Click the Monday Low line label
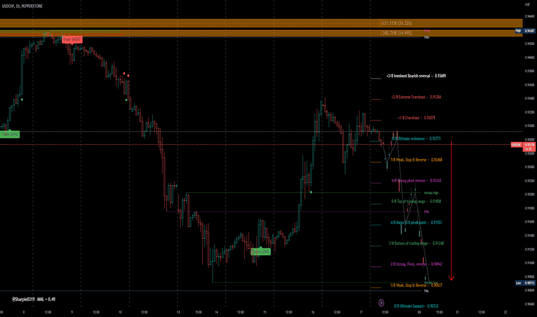Viewport: 537px width, 317px height. pyautogui.click(x=431, y=283)
